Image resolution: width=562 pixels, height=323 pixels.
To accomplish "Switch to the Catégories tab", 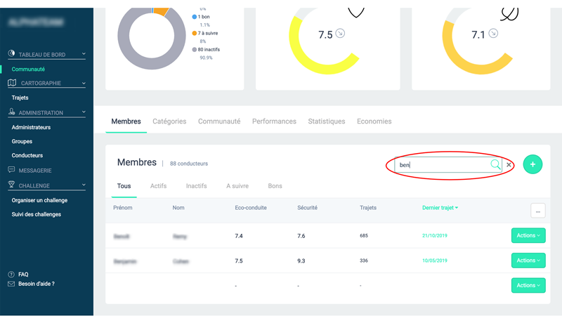I will click(x=169, y=121).
